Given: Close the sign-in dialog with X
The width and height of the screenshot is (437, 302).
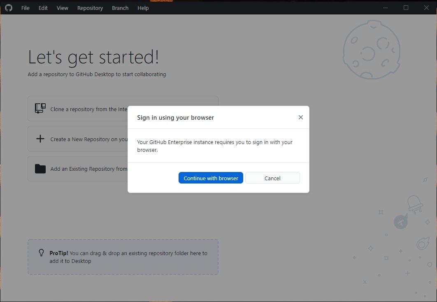Looking at the screenshot, I should pos(301,117).
